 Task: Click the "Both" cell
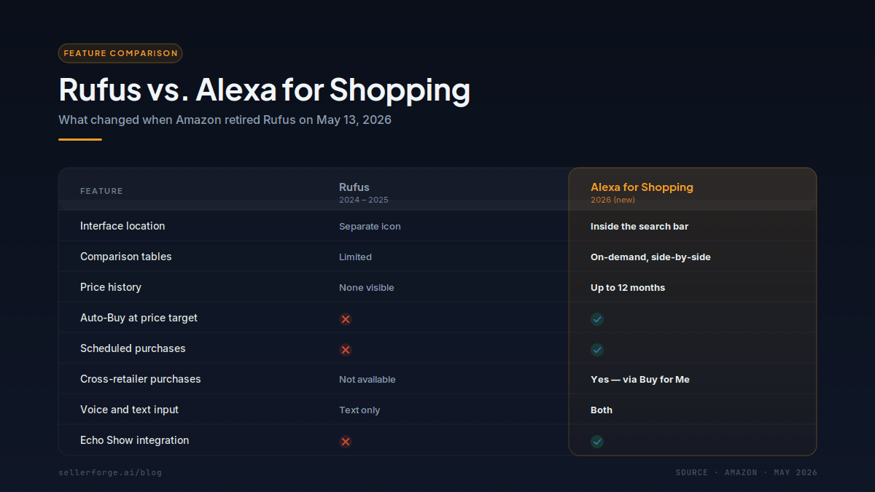click(602, 410)
